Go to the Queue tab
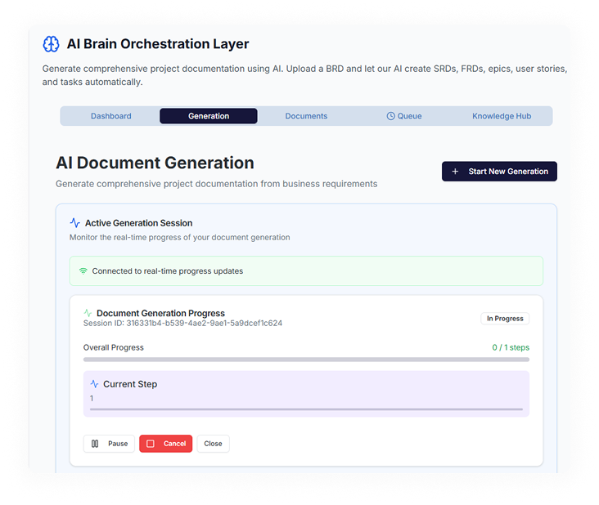Image resolution: width=599 pixels, height=505 pixels. pyautogui.click(x=404, y=116)
